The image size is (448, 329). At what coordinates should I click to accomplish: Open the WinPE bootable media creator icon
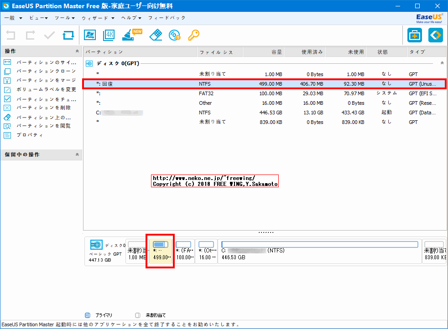(x=90, y=35)
